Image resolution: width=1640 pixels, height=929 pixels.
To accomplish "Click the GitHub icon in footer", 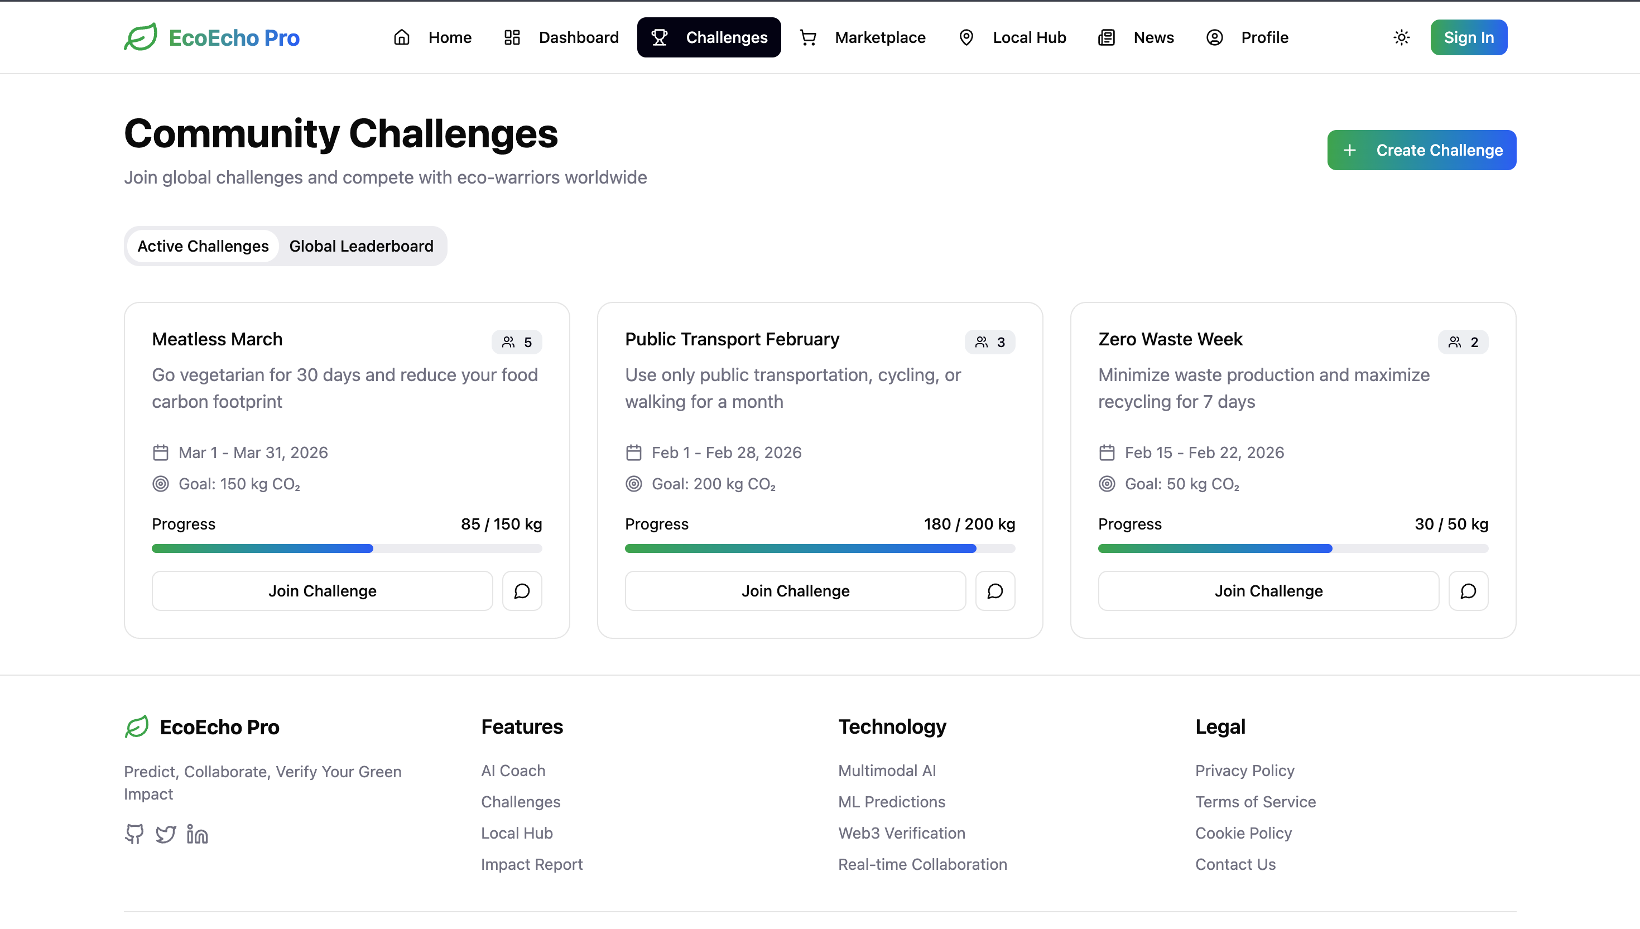I will [x=134, y=834].
